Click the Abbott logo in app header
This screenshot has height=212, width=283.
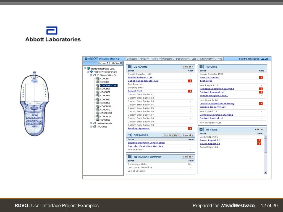point(86,59)
